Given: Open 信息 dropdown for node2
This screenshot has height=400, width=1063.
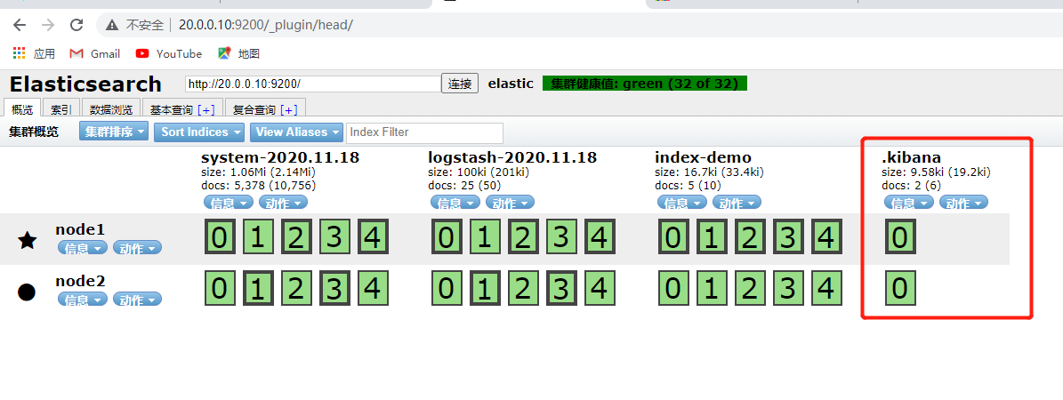Looking at the screenshot, I should coord(83,299).
